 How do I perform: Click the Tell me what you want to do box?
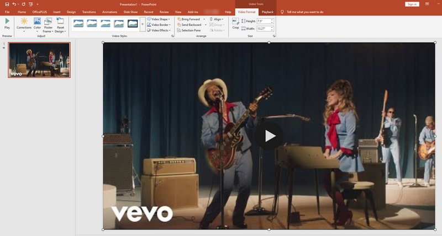coord(302,12)
